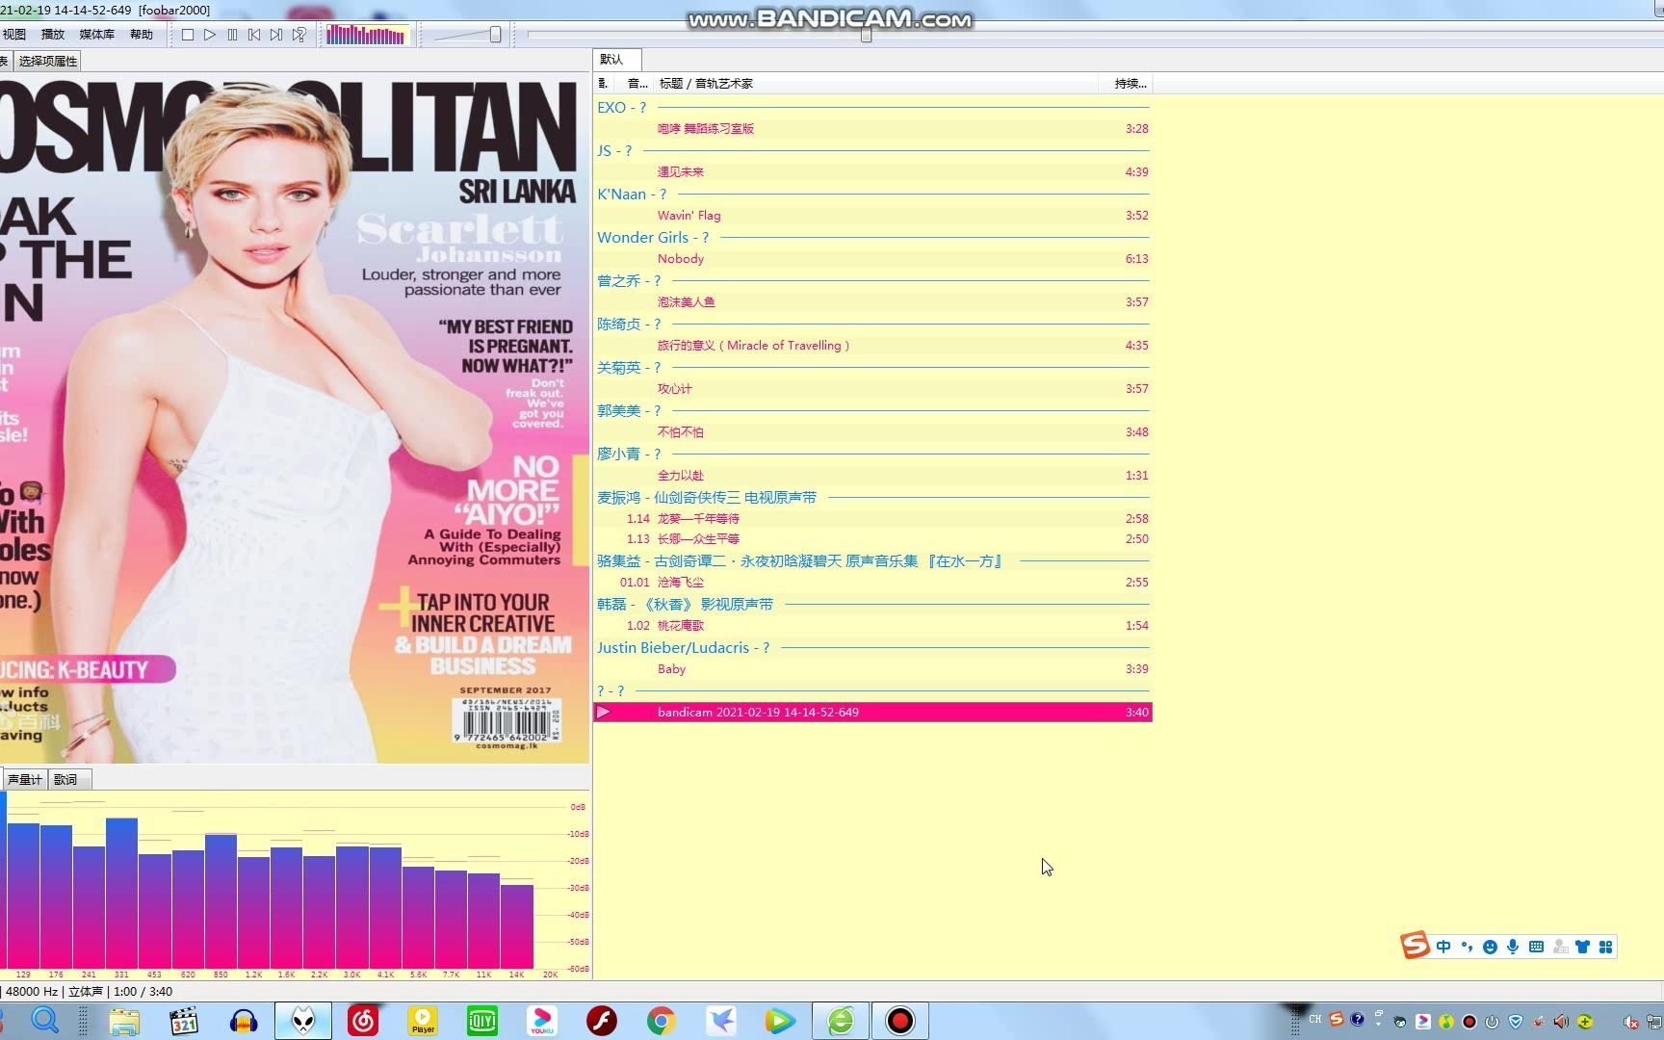Open iQIYI green taskbar icon
The height and width of the screenshot is (1040, 1664).
point(481,1021)
